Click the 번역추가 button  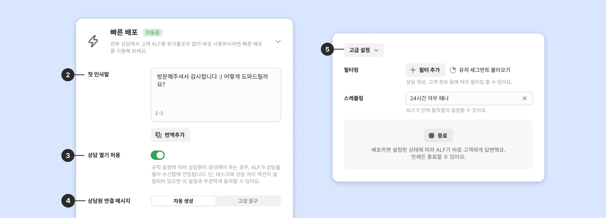click(x=171, y=135)
